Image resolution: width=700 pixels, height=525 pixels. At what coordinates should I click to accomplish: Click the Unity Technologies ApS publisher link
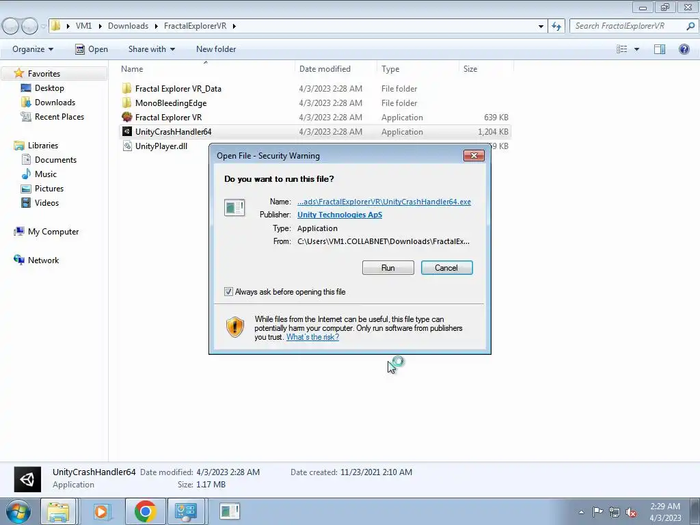(340, 215)
